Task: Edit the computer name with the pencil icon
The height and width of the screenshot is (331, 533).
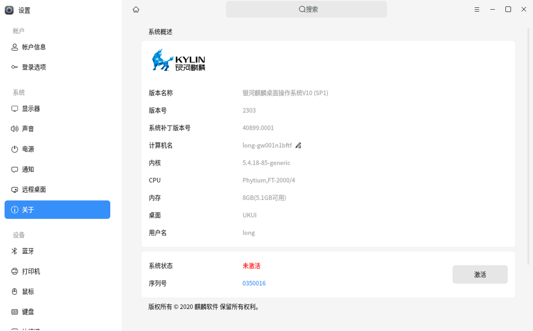Action: (298, 145)
